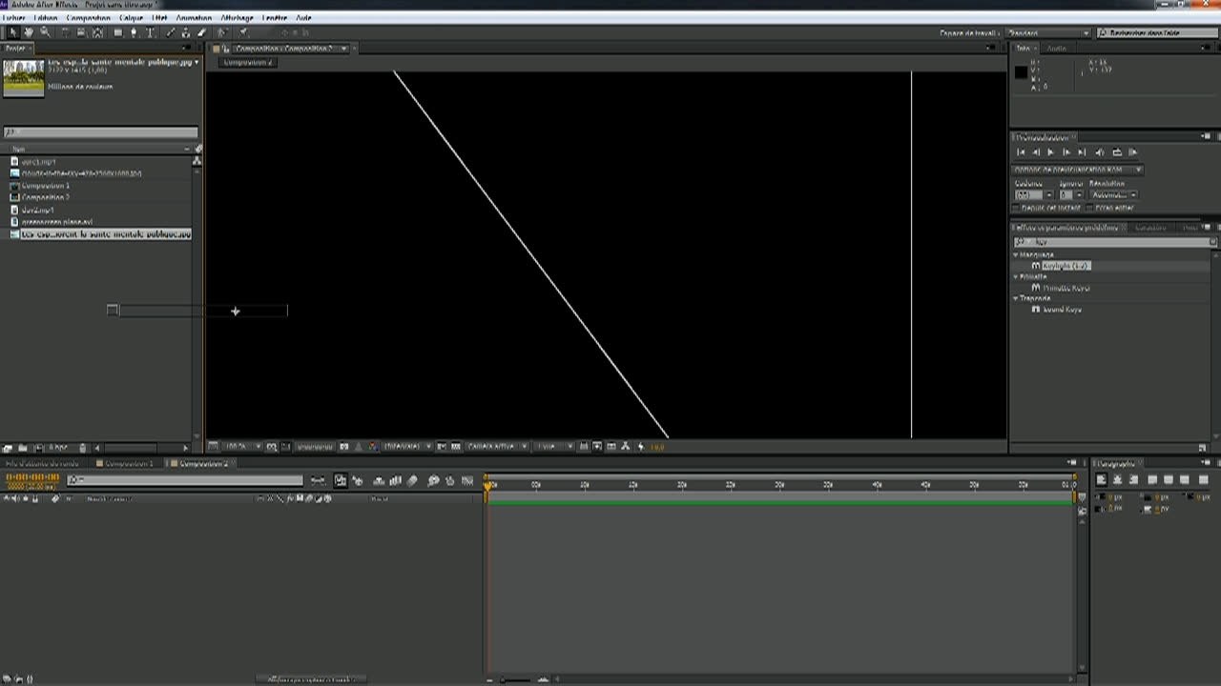Open the viewer zoom percentage dropdown
The image size is (1221, 686).
242,446
